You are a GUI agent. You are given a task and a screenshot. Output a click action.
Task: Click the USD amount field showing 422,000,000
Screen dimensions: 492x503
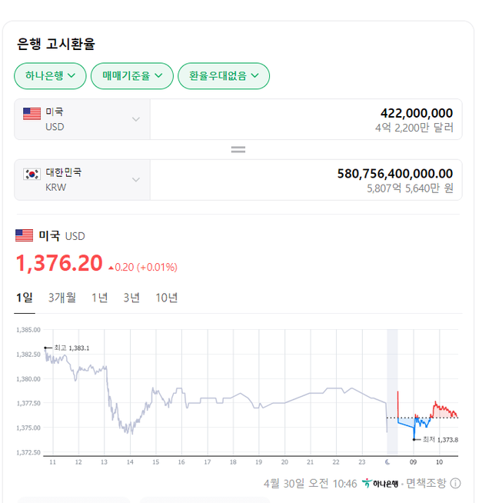tap(307, 119)
